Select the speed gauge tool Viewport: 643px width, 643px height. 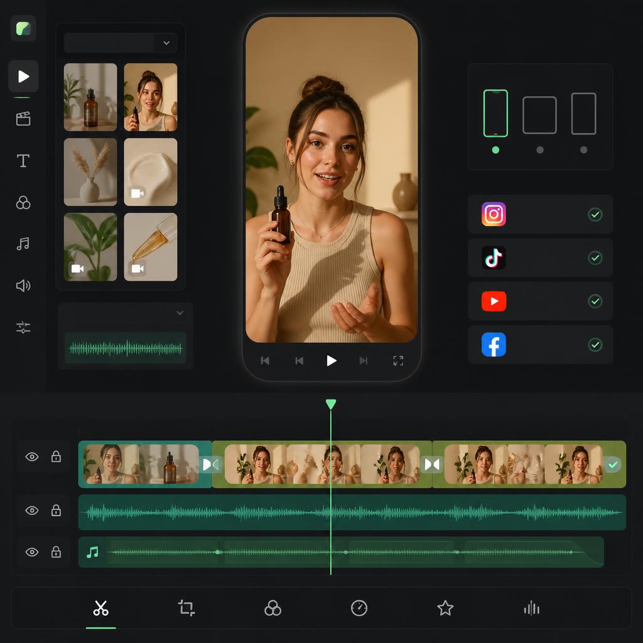pyautogui.click(x=359, y=608)
